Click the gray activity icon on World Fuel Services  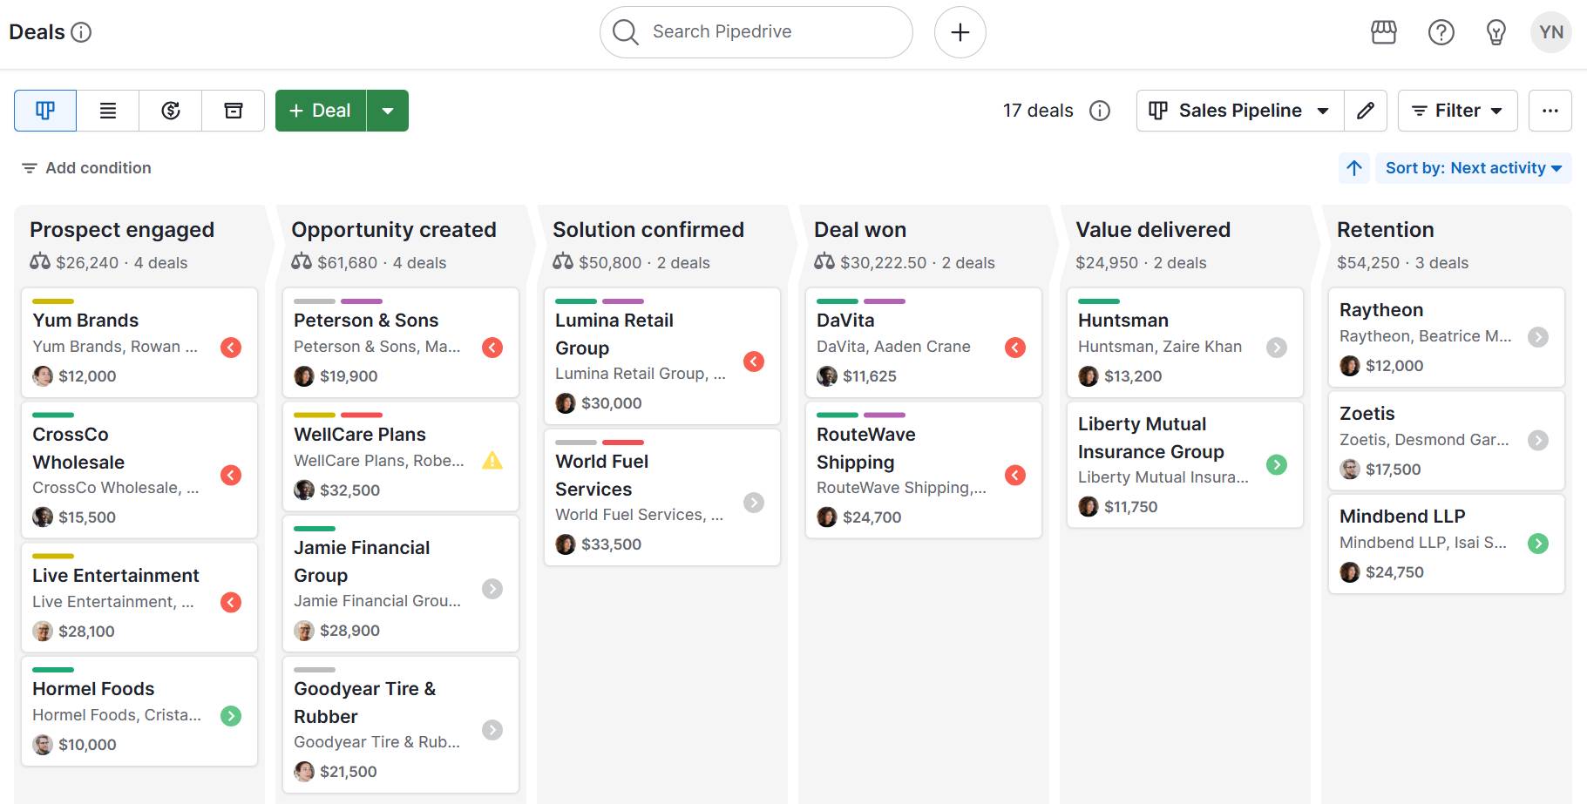tap(754, 503)
